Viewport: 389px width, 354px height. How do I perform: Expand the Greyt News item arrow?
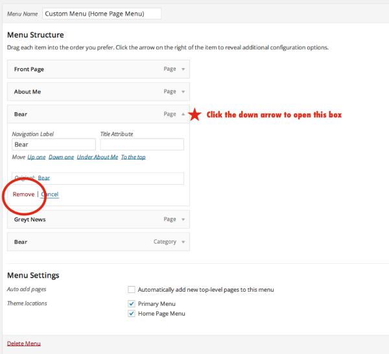(183, 220)
